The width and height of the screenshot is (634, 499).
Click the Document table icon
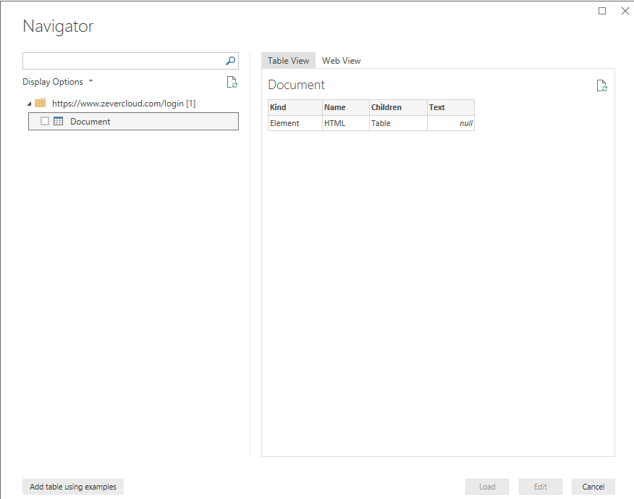click(58, 121)
